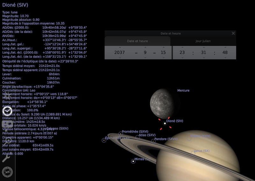Click the 'Albédo: 0.600' info line
Viewport: 255px width, 181px height.
[x=12, y=154]
